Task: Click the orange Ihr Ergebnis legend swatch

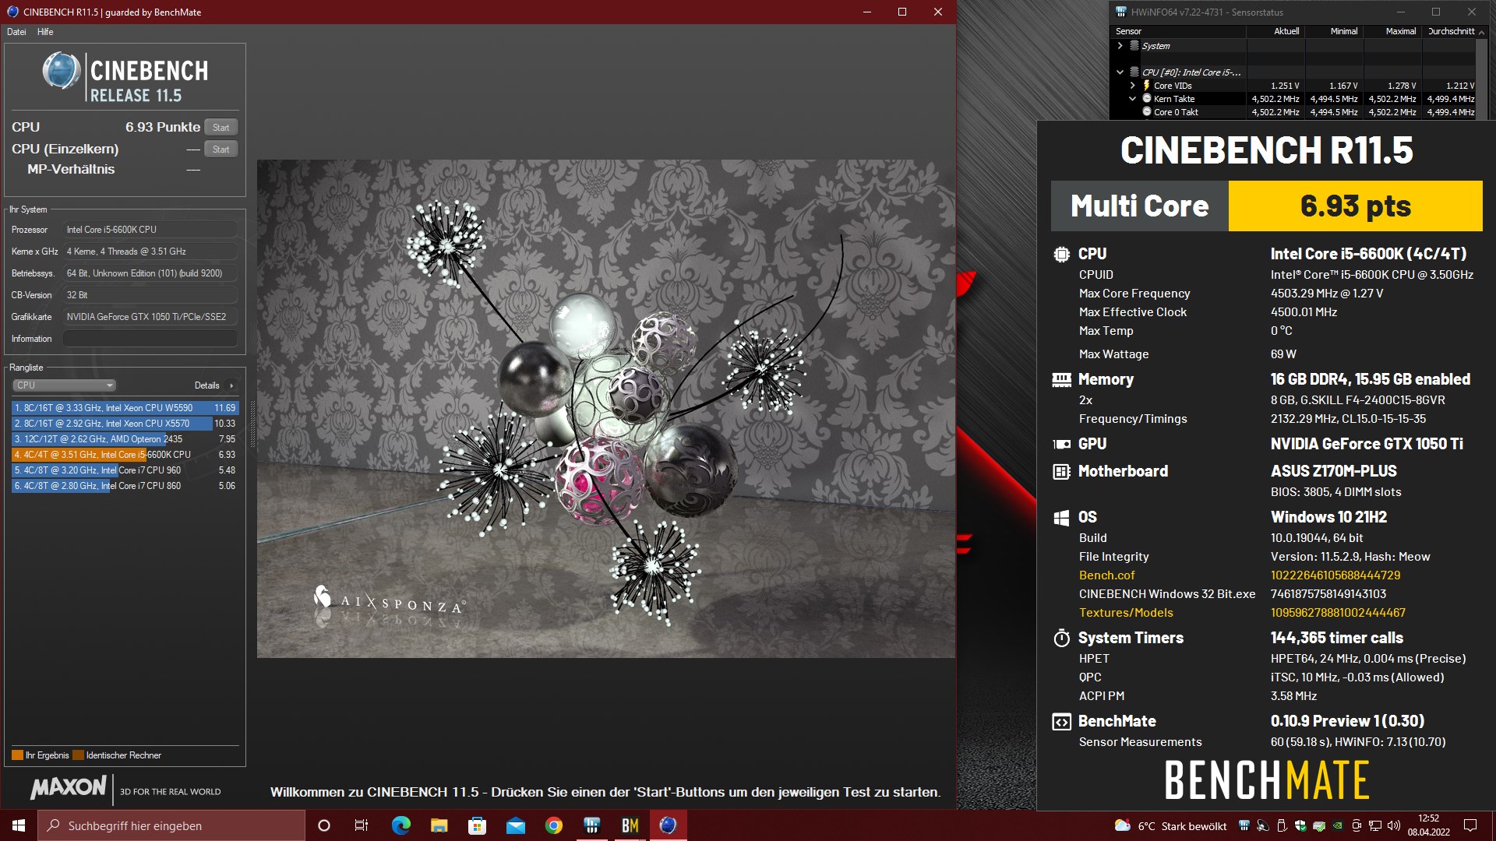Action: [x=17, y=755]
